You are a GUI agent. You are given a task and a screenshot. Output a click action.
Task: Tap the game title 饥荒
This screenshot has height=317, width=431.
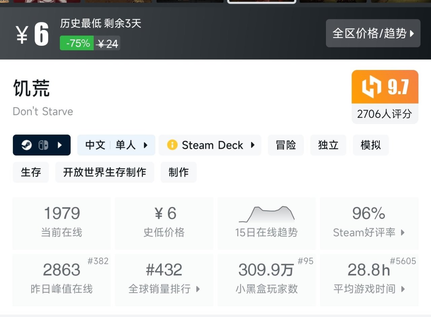point(31,88)
